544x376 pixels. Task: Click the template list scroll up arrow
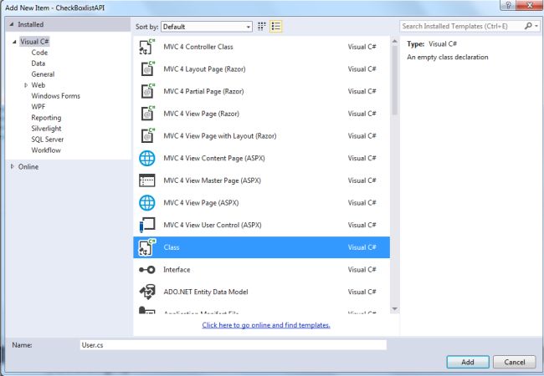click(x=394, y=42)
